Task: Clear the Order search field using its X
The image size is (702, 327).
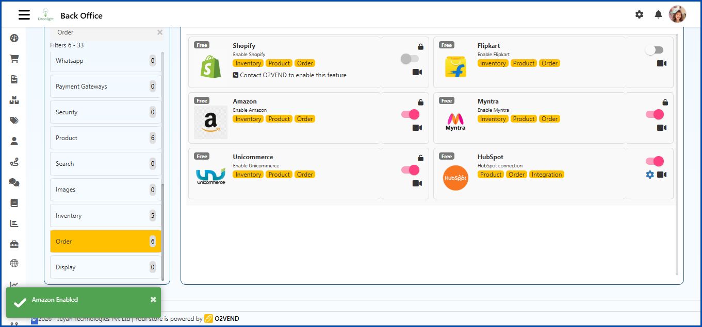Action: click(159, 32)
